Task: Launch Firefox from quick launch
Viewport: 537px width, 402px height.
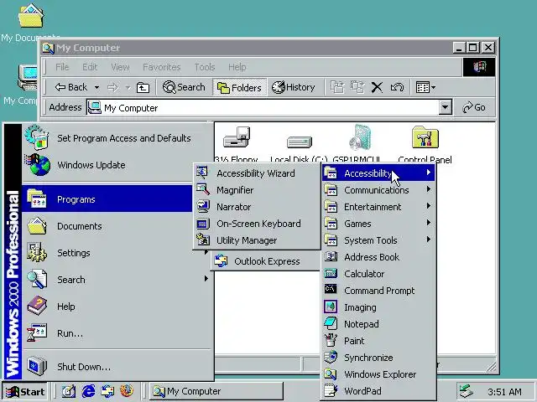Action: 127,391
